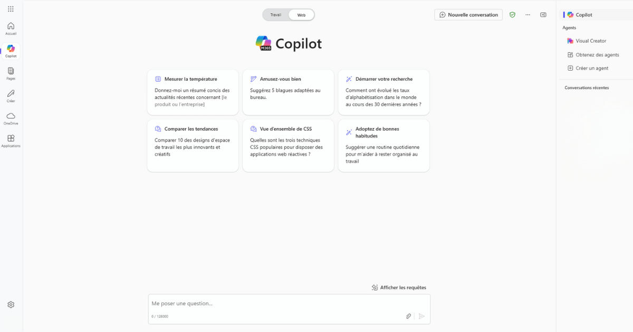Go to Accueil in left sidebar
This screenshot has width=633, height=332.
click(11, 28)
